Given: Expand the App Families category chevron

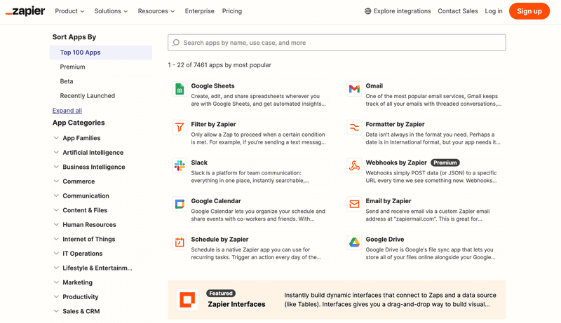Looking at the screenshot, I should (56, 138).
